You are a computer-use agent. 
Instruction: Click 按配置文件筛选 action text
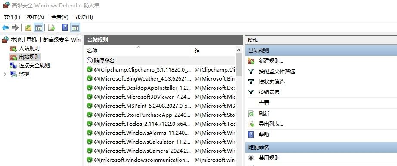tap(277, 71)
